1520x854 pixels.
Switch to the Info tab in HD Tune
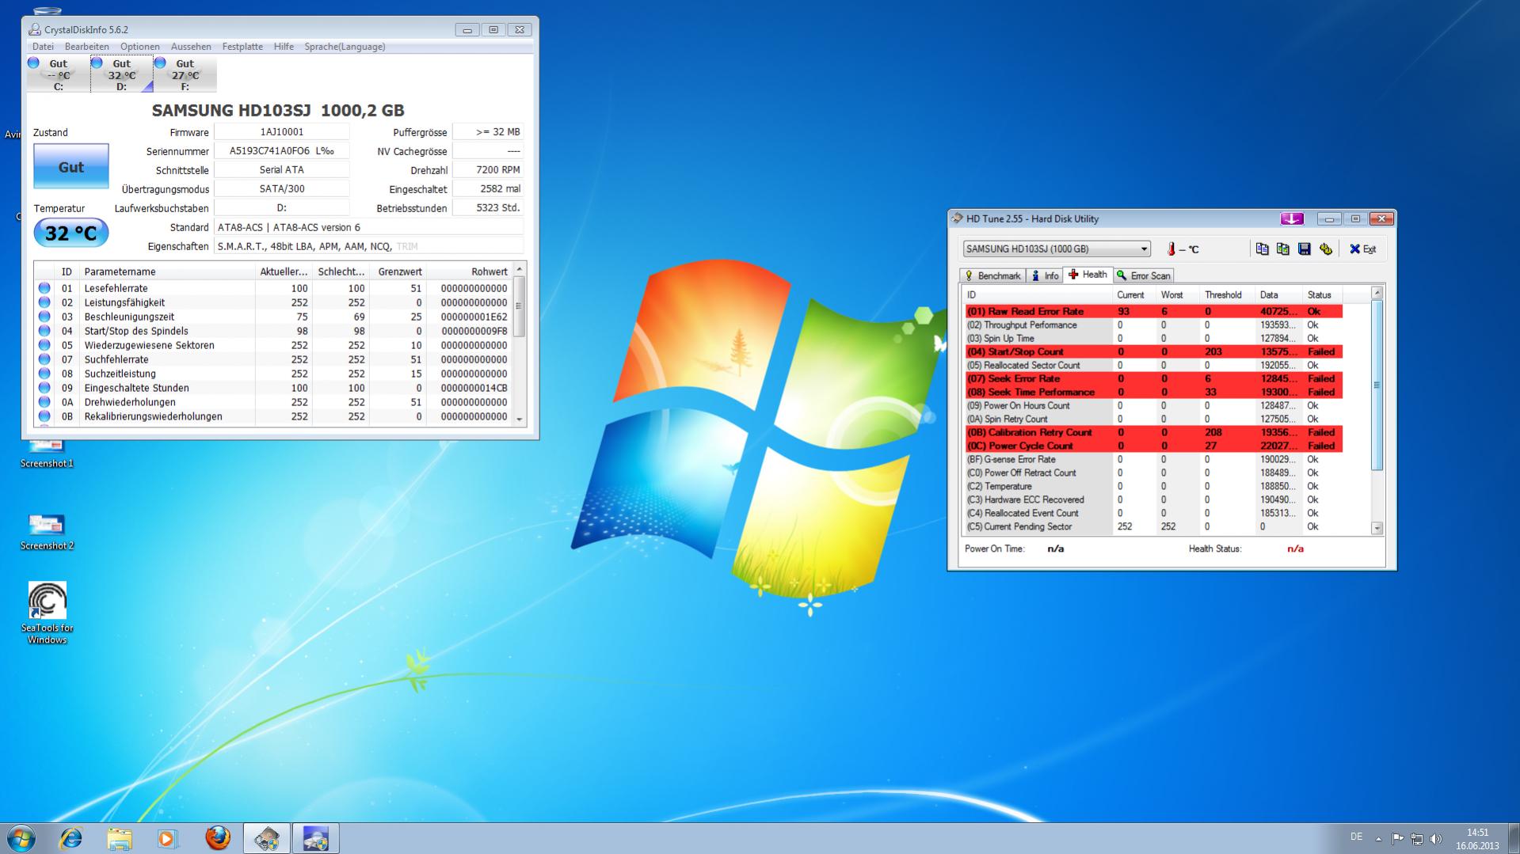1045,275
